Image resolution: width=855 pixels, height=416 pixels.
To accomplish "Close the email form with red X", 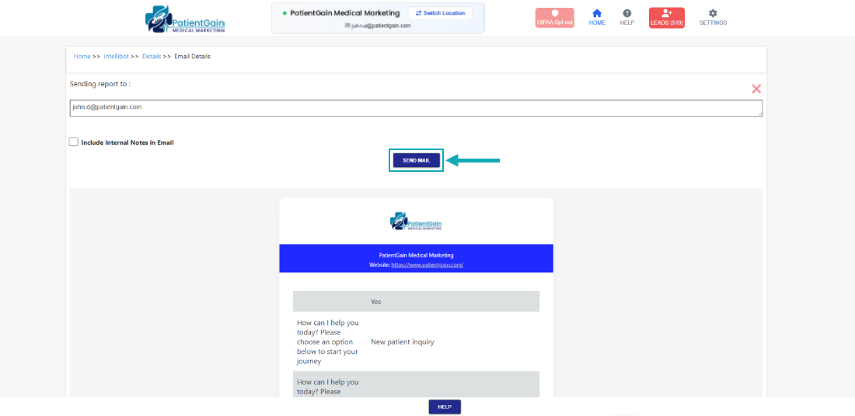I will (756, 89).
